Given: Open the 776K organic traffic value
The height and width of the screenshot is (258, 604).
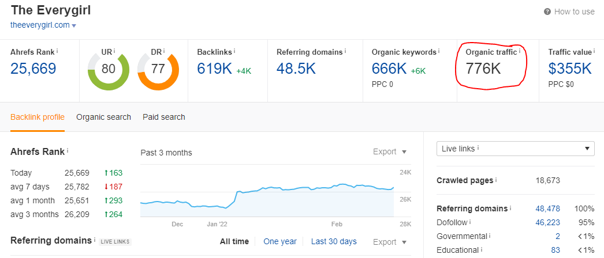Looking at the screenshot, I should pyautogui.click(x=483, y=69).
